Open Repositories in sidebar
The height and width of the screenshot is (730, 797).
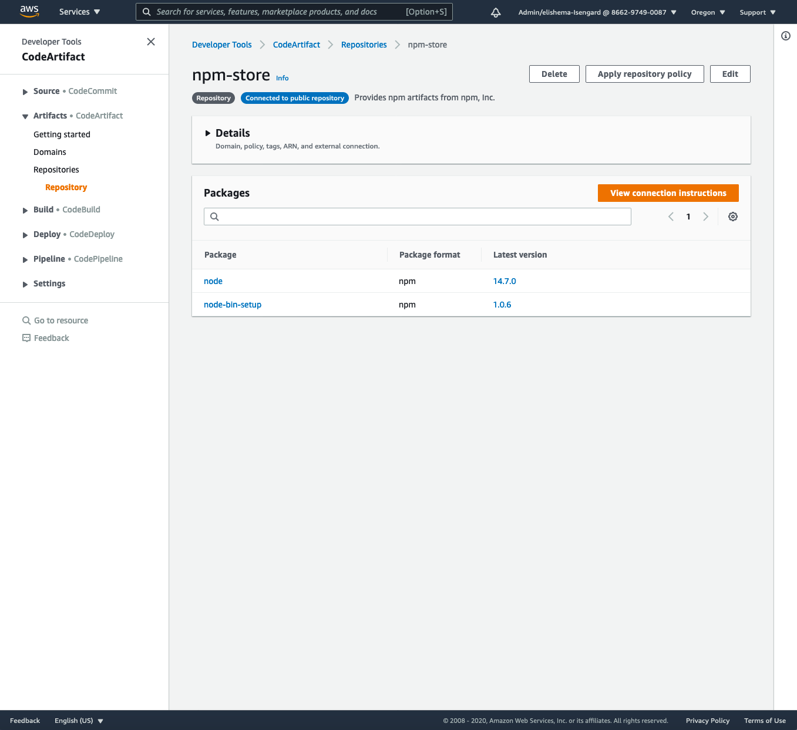pyautogui.click(x=56, y=170)
